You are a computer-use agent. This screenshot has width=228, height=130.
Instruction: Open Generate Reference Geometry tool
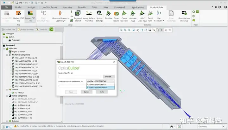click(60, 16)
